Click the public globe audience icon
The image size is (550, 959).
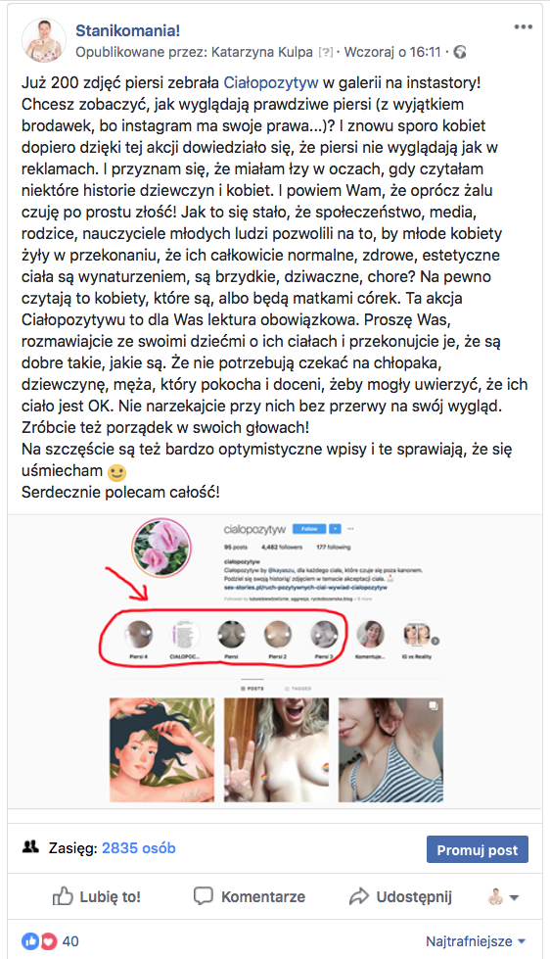[x=460, y=53]
